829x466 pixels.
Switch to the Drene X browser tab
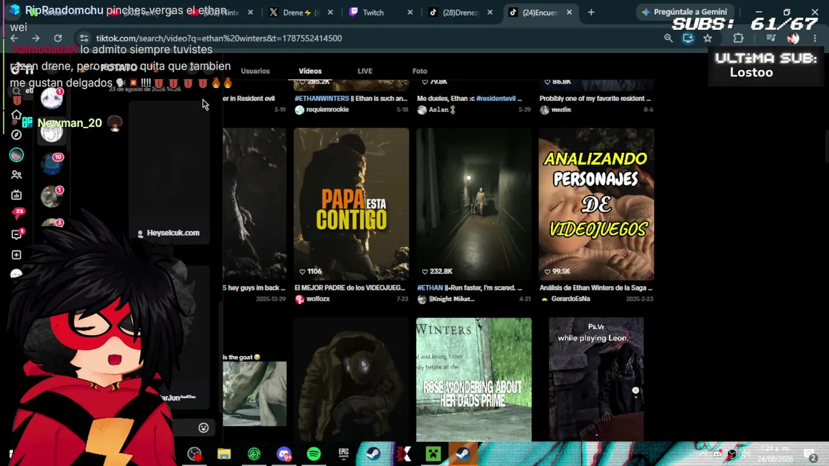coord(301,12)
